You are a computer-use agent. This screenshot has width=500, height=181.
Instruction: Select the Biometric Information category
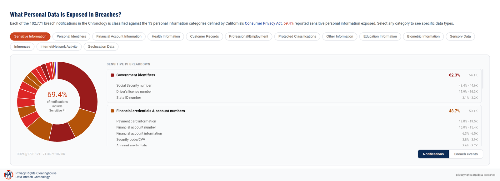pyautogui.click(x=423, y=36)
